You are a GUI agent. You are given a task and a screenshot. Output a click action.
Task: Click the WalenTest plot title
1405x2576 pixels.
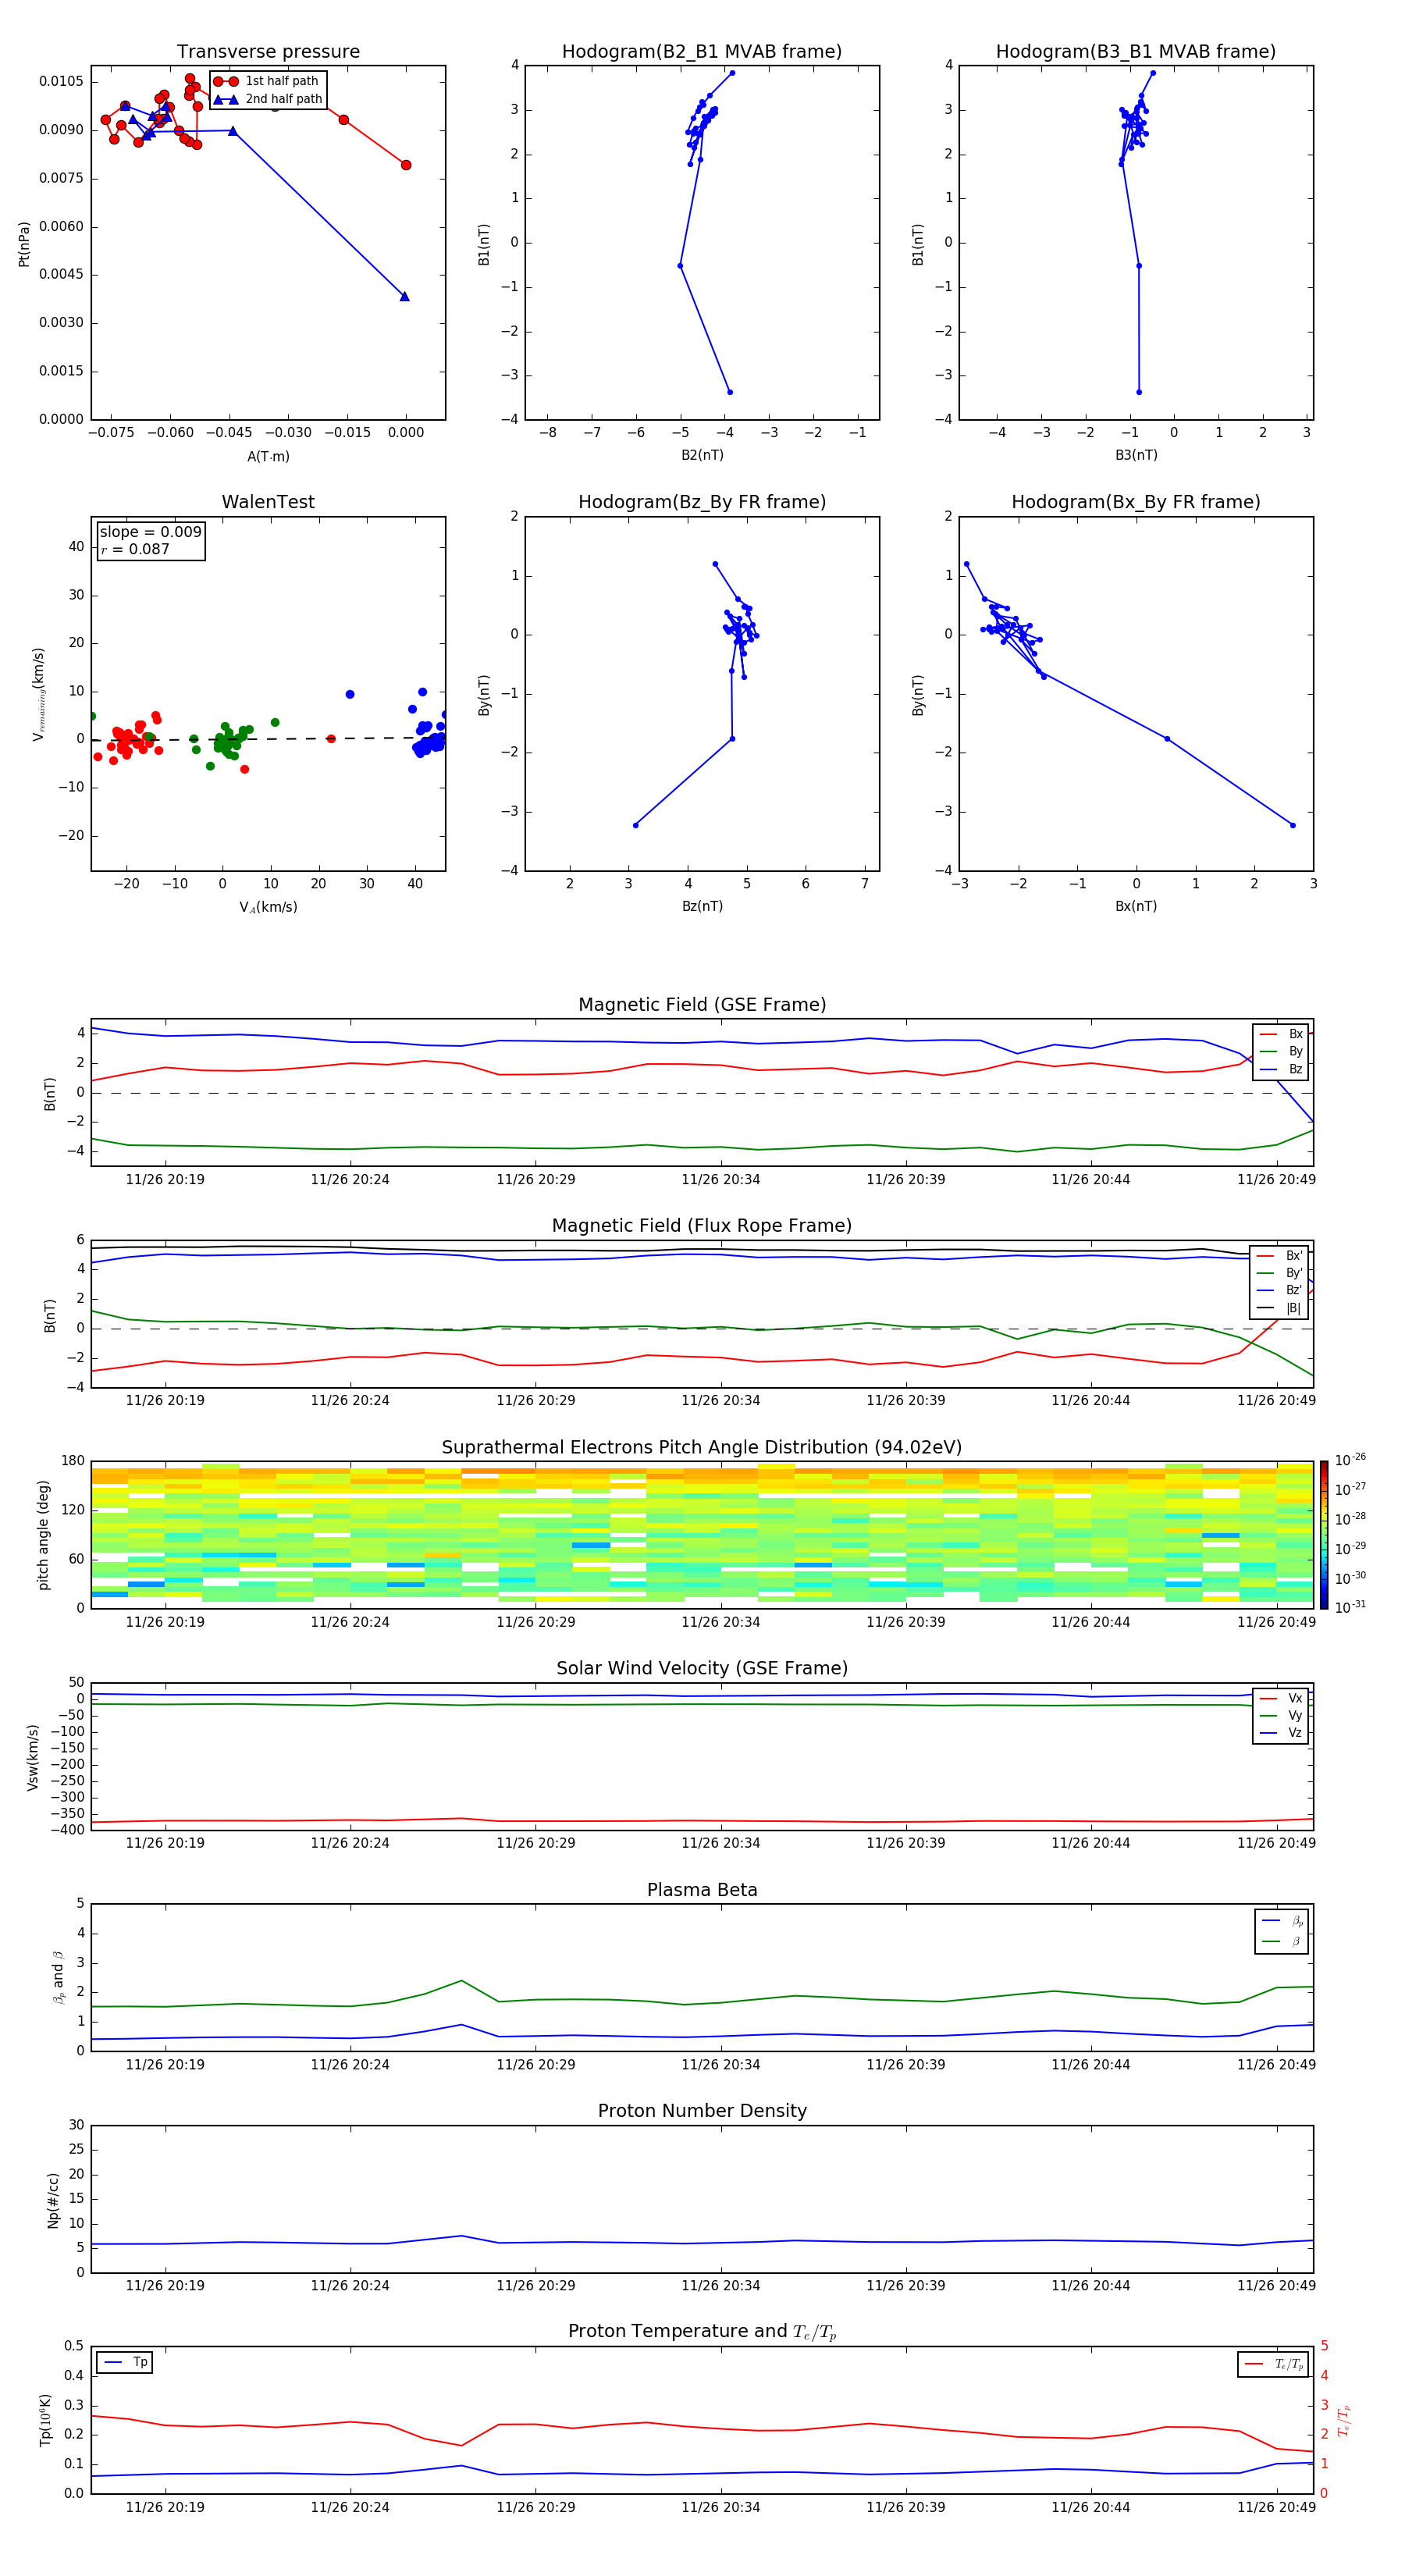pos(268,502)
